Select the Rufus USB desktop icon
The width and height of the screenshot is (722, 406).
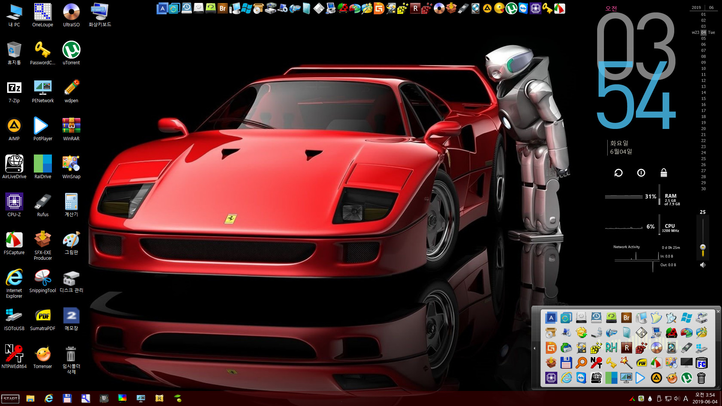(42, 205)
